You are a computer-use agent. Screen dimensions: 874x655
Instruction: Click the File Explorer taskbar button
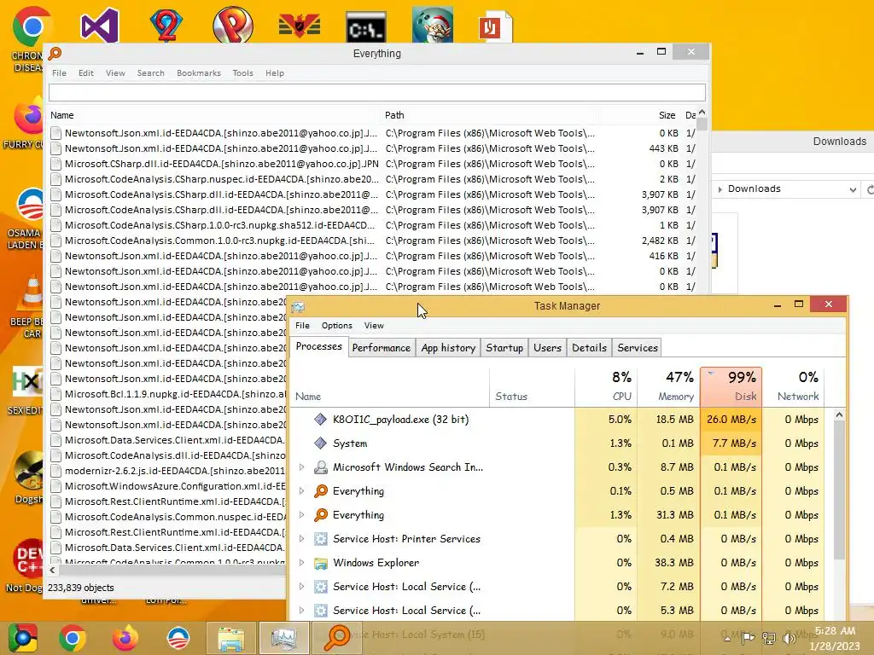click(230, 638)
